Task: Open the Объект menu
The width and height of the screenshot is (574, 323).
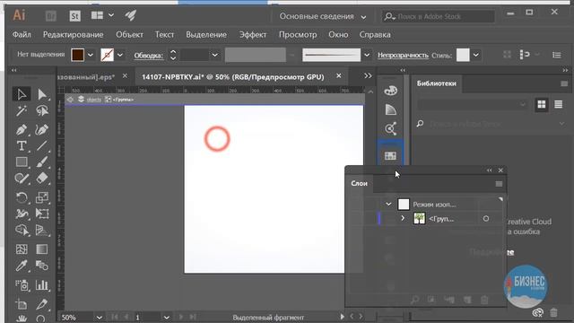Action: pos(129,34)
